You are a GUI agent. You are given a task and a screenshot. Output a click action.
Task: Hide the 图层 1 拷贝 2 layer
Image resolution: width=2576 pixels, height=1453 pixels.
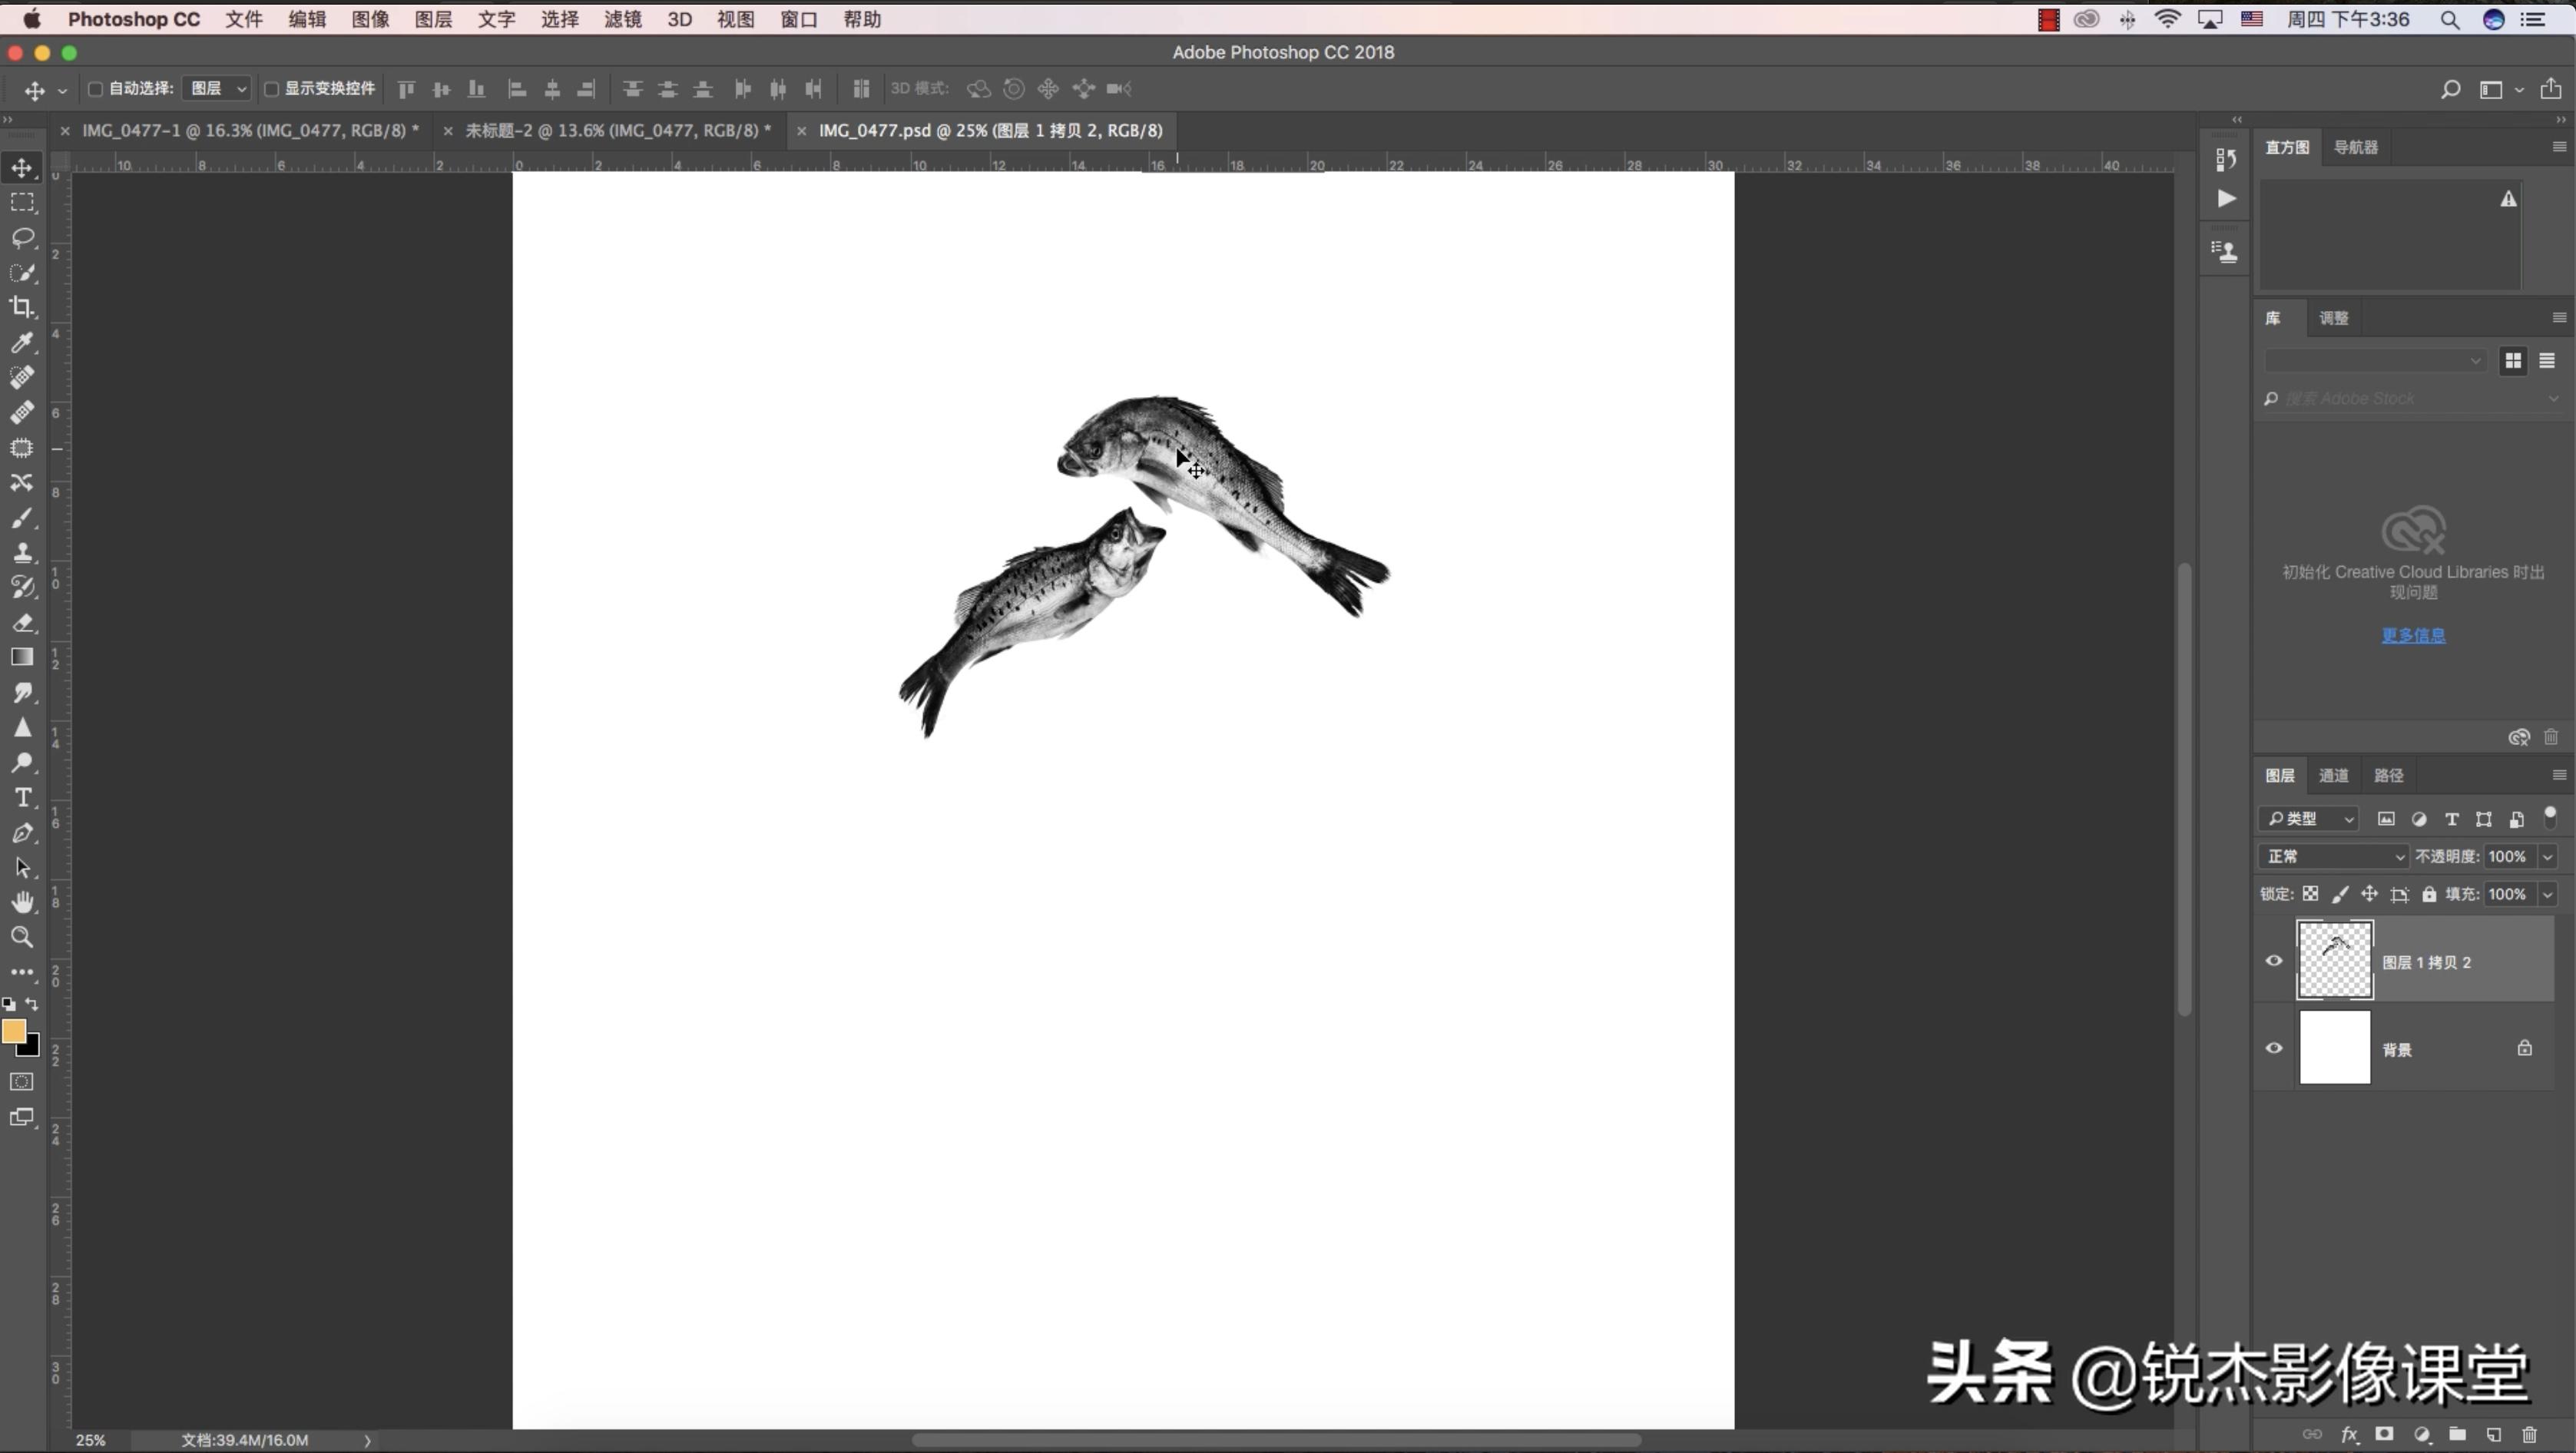point(2273,961)
